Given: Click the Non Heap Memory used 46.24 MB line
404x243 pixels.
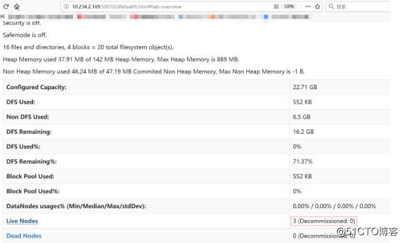Looking at the screenshot, I should click(154, 72).
